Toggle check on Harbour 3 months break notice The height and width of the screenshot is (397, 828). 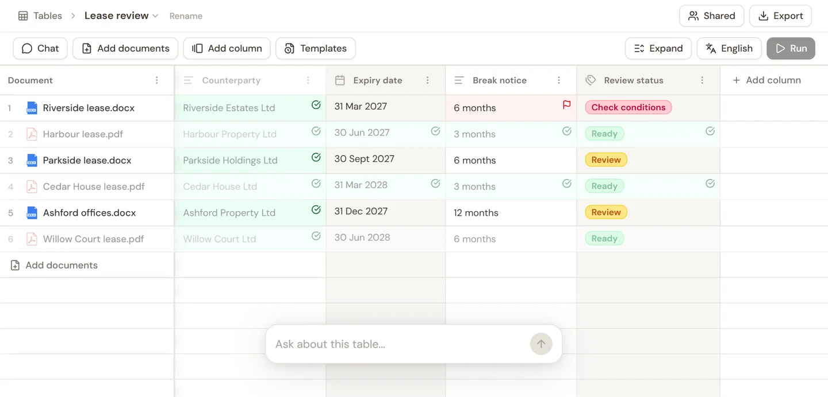566,131
